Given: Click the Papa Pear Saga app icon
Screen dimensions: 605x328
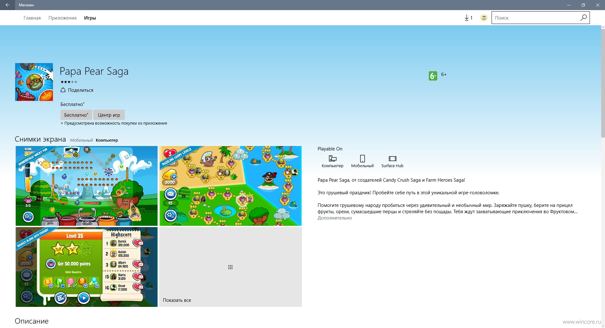Looking at the screenshot, I should (x=34, y=82).
